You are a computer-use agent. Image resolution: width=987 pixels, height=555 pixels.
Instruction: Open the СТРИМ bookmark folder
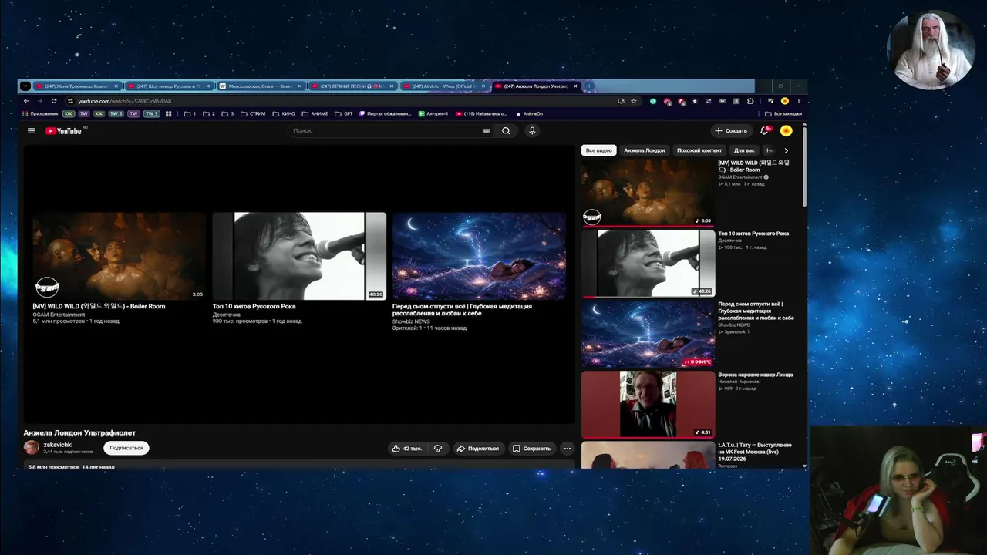point(253,114)
